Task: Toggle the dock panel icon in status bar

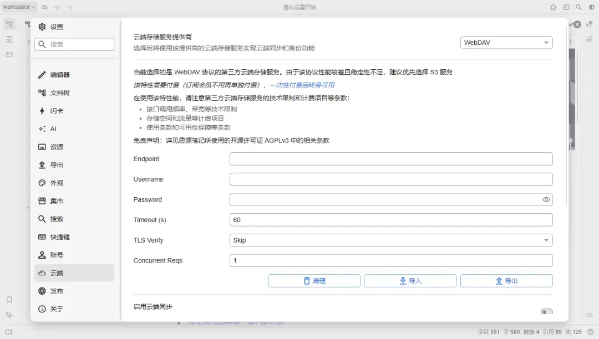Action: (x=9, y=332)
